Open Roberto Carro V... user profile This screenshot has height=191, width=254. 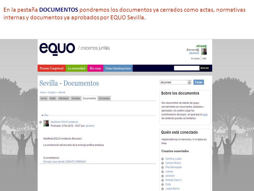point(174,180)
